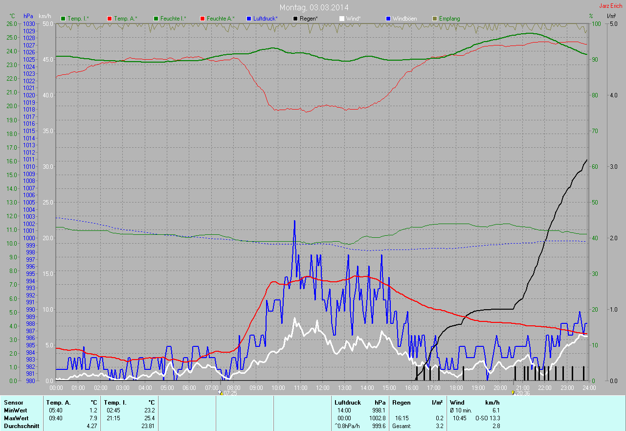Click the Durchschnitt row label
The width and height of the screenshot is (626, 431).
[21, 426]
